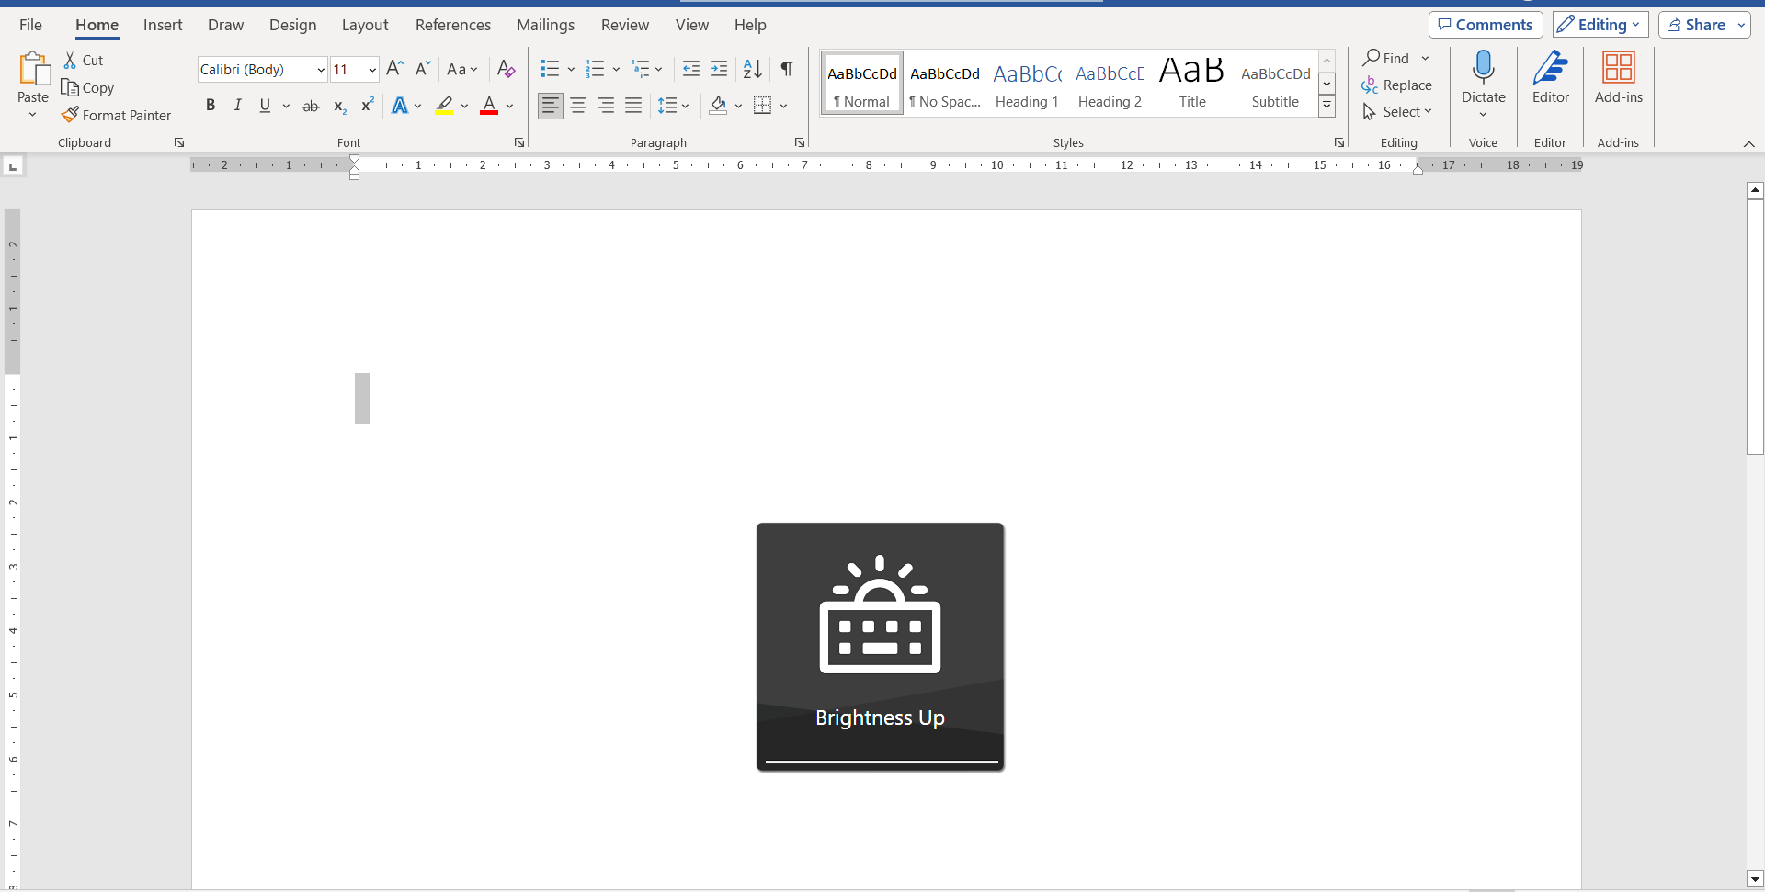Increase the paragraph indent

point(719,69)
